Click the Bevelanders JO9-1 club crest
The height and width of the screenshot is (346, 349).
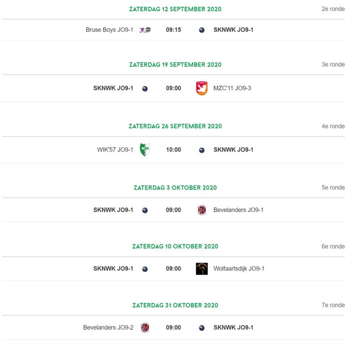[202, 210]
